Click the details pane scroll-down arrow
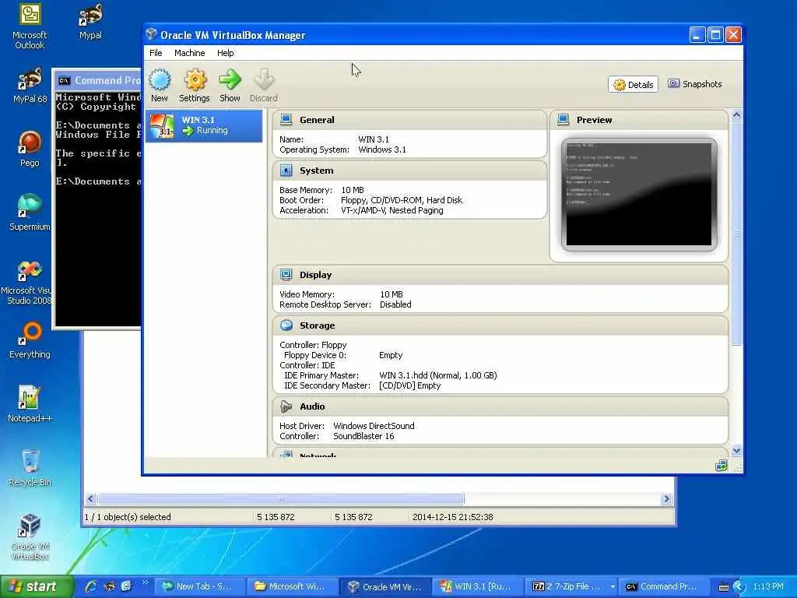 (736, 451)
